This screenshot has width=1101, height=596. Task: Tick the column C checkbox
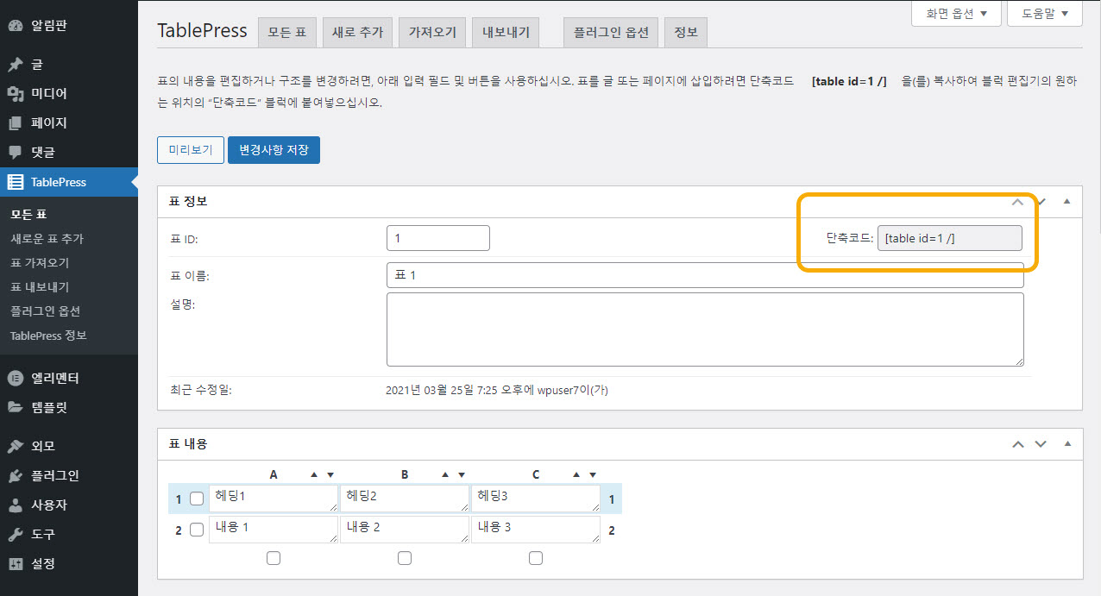(x=536, y=558)
